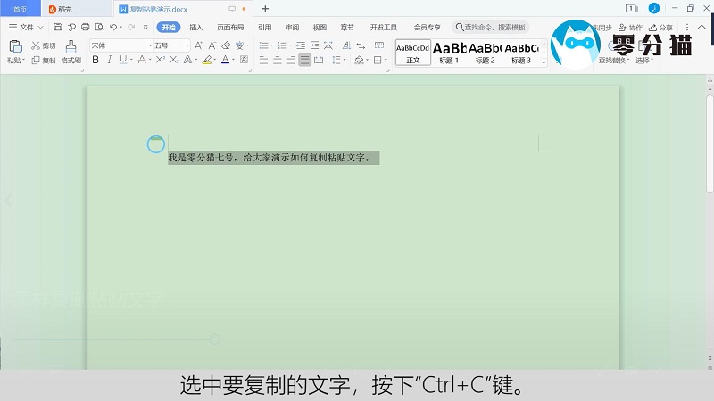Click the Increase Font Size icon

tap(198, 45)
